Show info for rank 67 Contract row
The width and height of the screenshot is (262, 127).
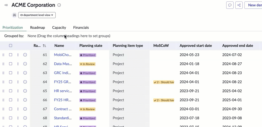click(x=25, y=109)
